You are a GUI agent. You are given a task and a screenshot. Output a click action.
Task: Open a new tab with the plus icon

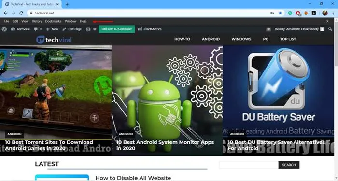point(67,4)
